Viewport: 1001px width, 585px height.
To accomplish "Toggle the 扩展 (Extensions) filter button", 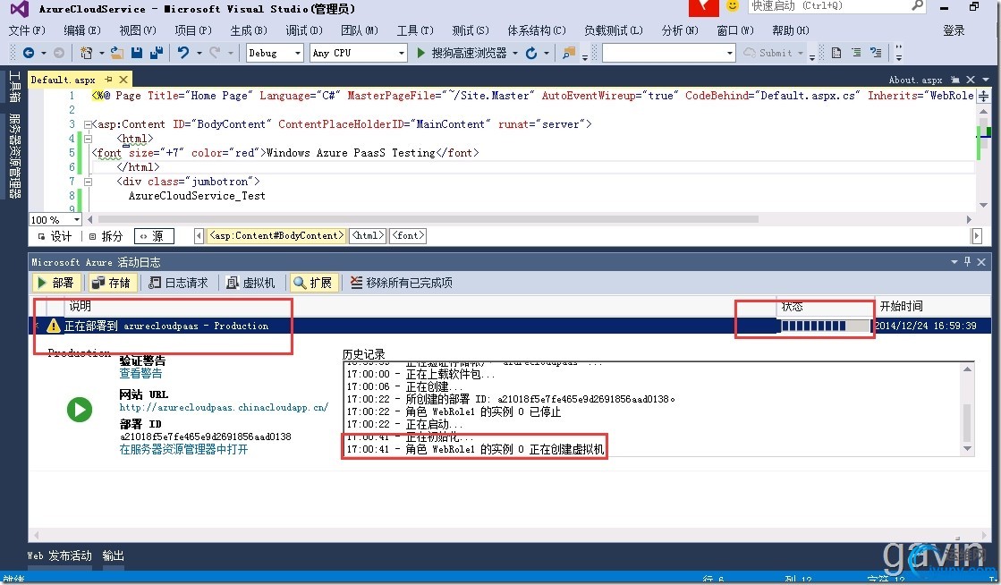I will (x=312, y=283).
